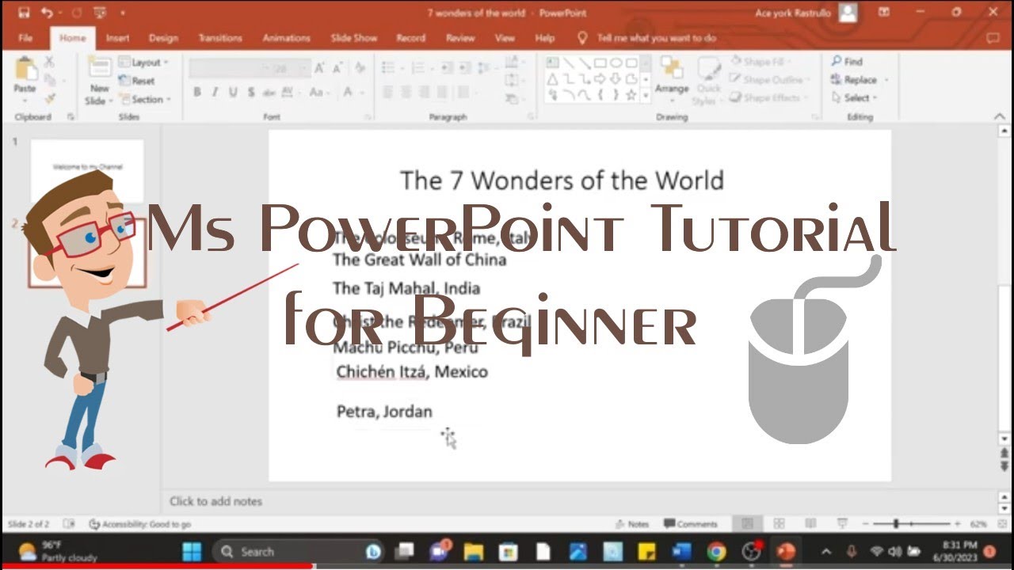
Task: Click Increase Font Size icon
Action: click(319, 68)
